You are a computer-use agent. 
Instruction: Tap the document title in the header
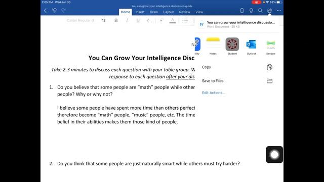(x=162, y=6)
